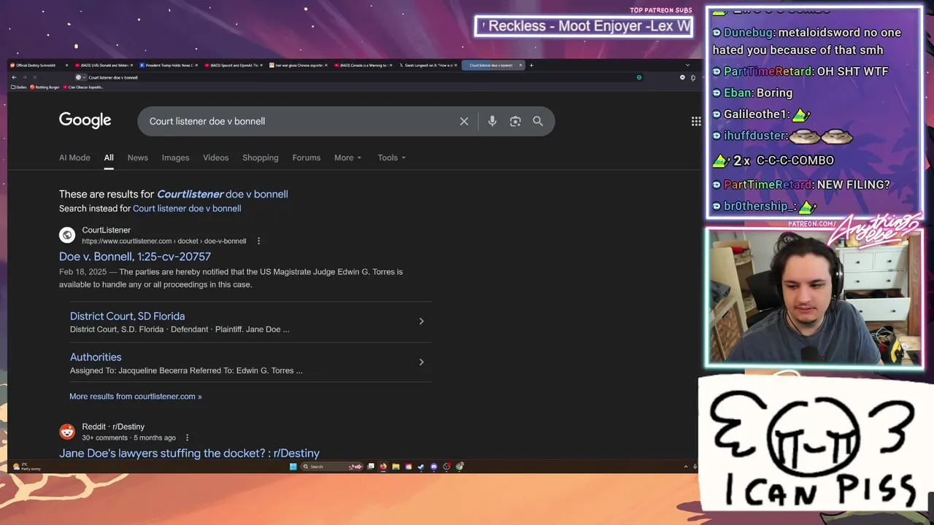Open the Authorities sitelink
This screenshot has height=525, width=934.
pos(96,357)
